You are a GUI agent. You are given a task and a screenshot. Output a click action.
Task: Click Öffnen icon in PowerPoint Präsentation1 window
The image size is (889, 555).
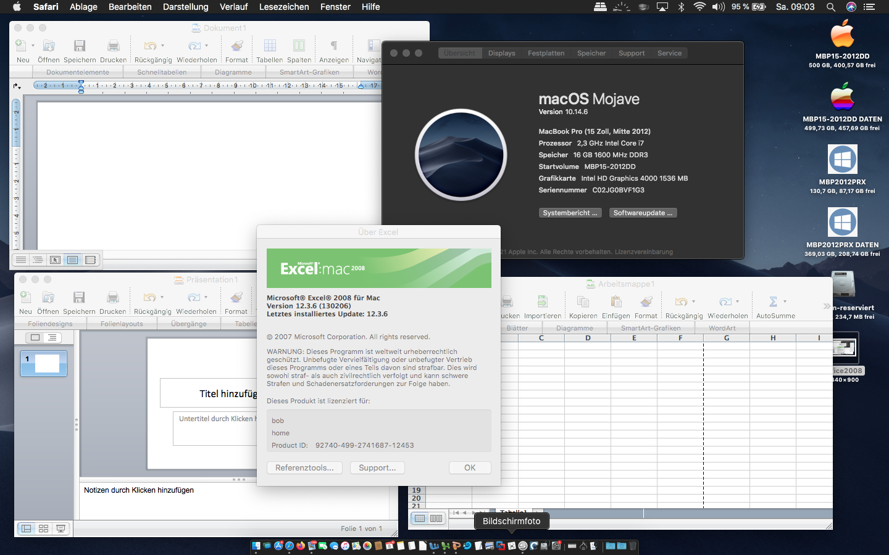pyautogui.click(x=48, y=297)
